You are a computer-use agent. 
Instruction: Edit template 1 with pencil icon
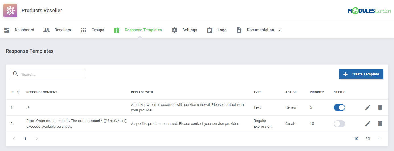tap(368, 107)
